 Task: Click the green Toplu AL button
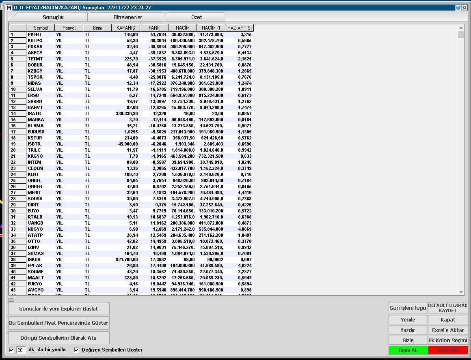point(408,350)
